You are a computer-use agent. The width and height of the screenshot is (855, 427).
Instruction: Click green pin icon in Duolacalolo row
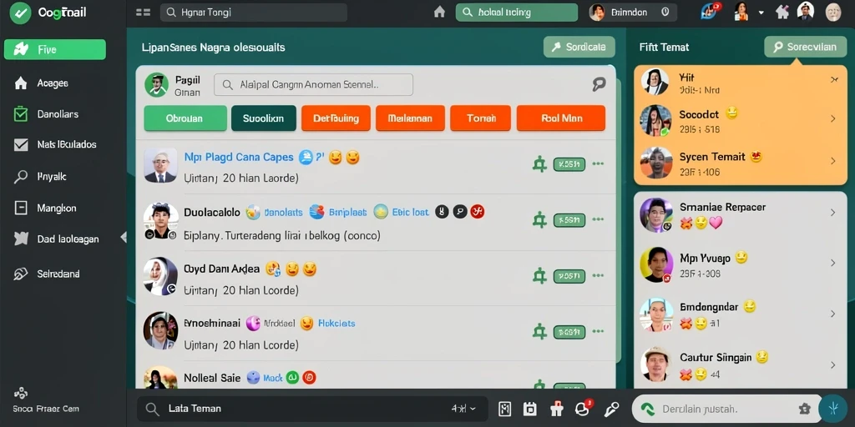pos(539,220)
